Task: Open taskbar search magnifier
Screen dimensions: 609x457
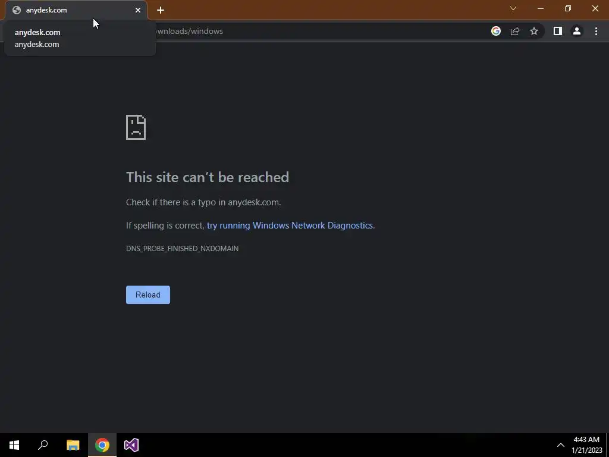Action: click(x=43, y=445)
